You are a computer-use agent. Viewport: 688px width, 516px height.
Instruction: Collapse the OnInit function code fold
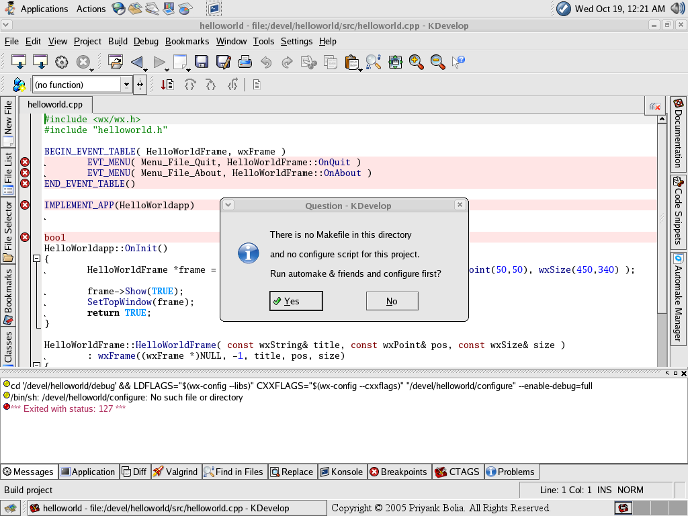tap(37, 259)
